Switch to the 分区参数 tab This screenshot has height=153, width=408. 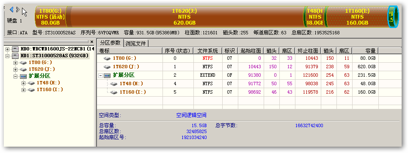click(x=110, y=43)
